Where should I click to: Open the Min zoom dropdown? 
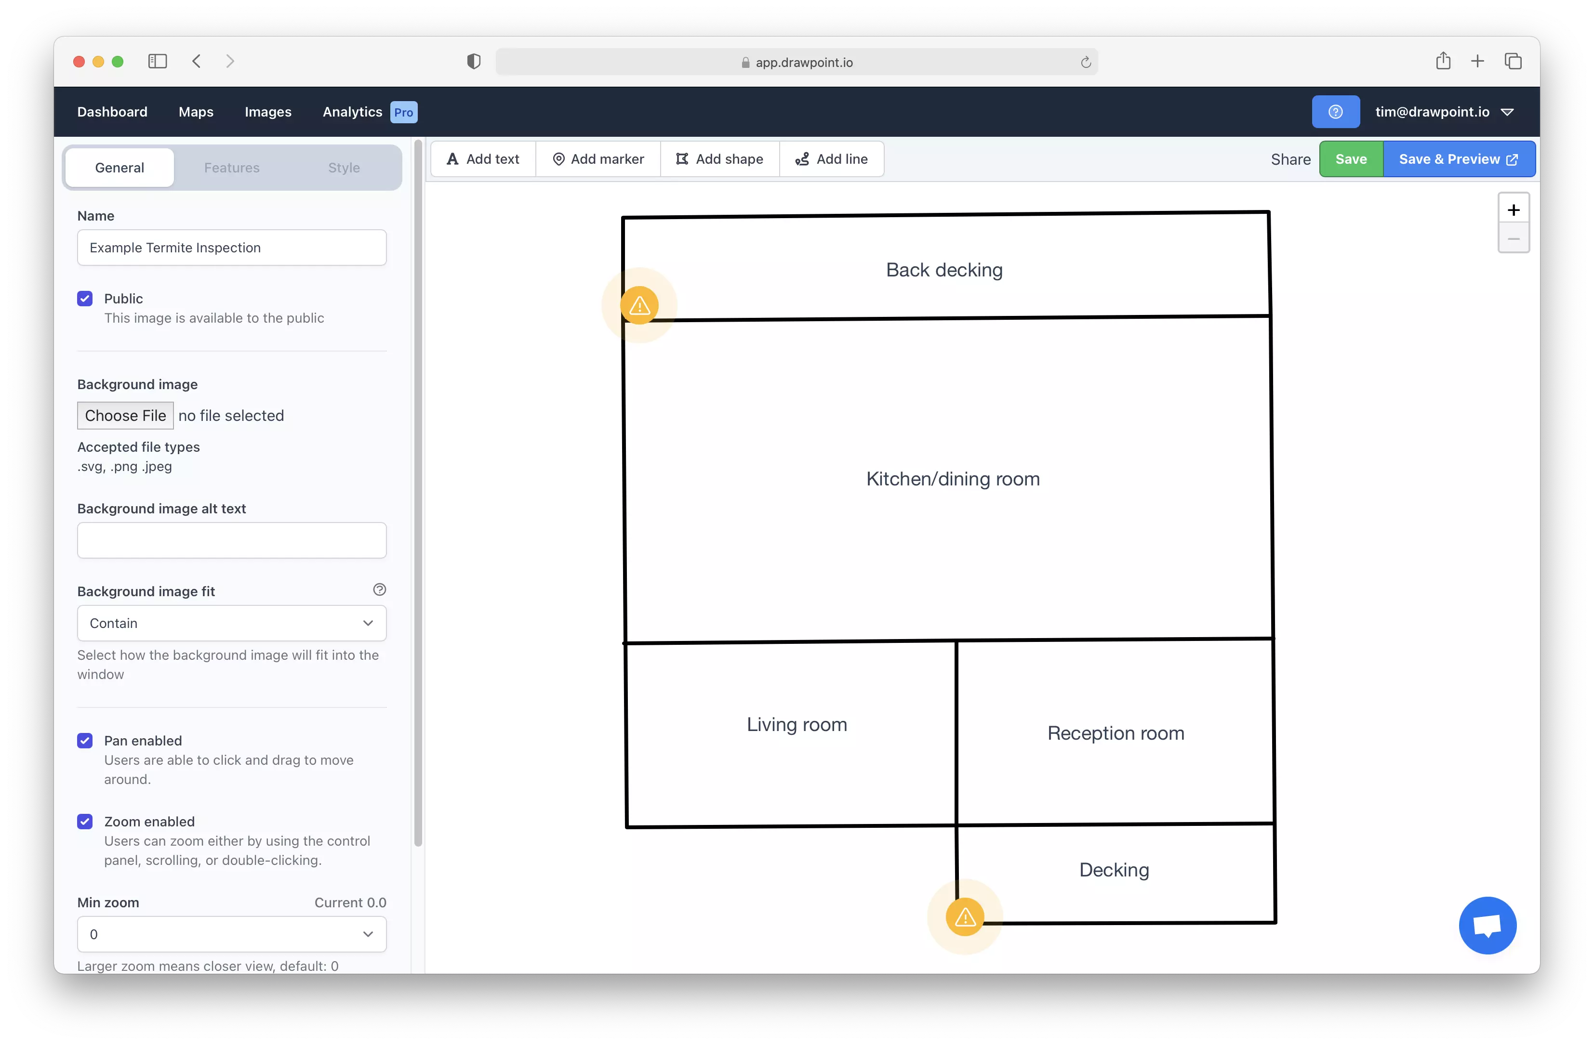tap(231, 934)
